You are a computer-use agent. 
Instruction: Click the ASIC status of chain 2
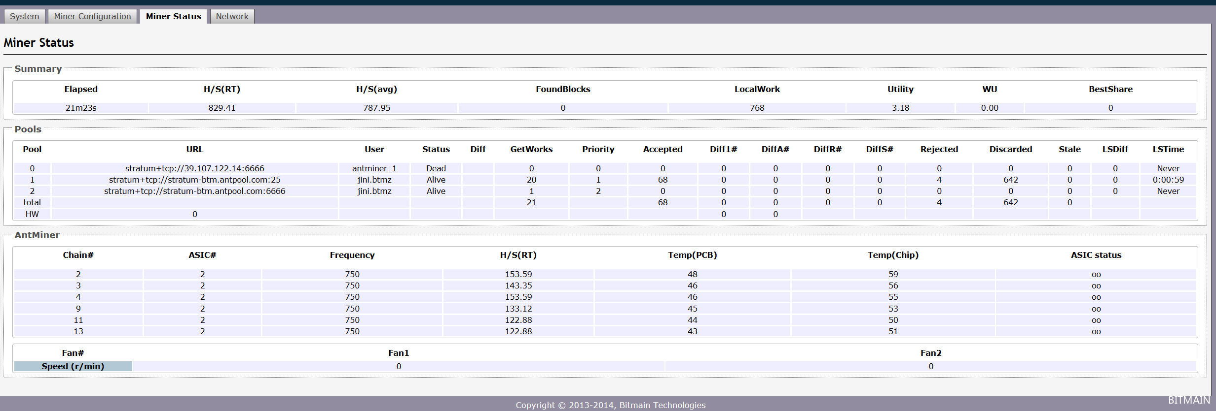(x=1096, y=274)
